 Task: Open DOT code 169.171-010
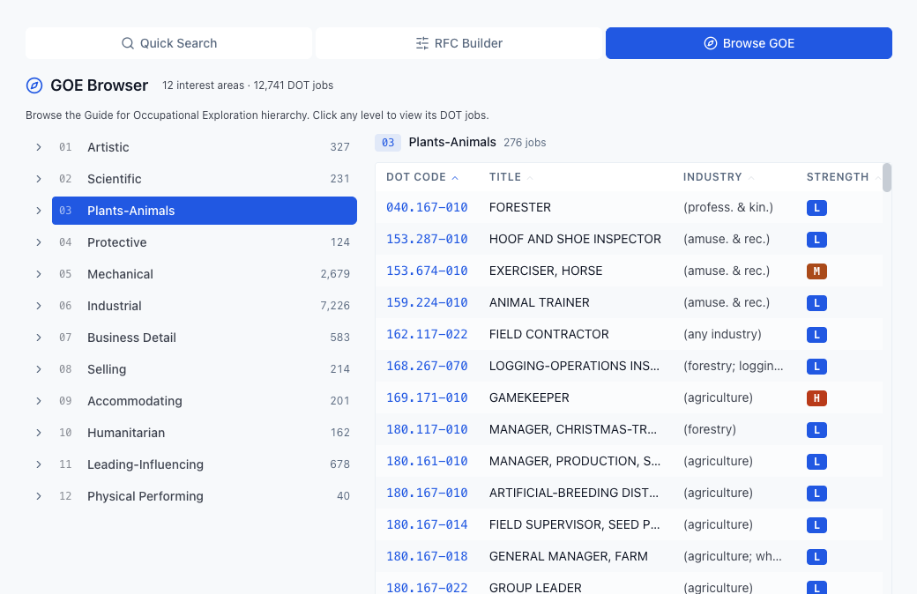pos(427,397)
